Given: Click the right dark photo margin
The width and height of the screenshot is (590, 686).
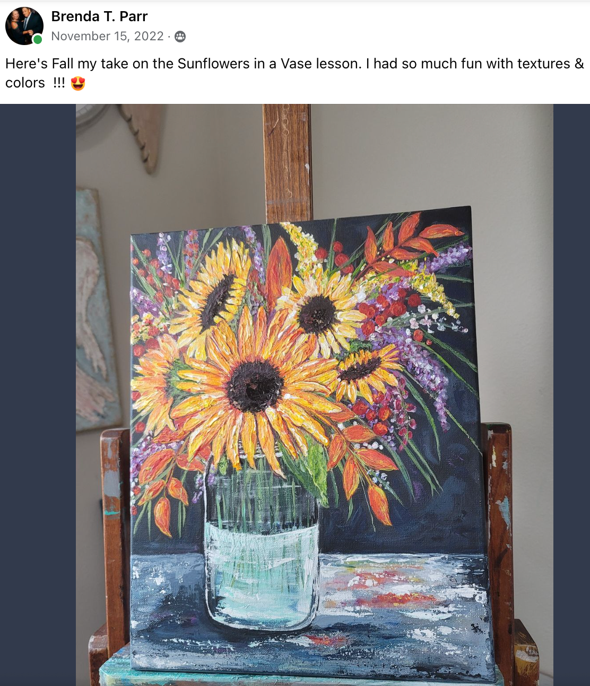Looking at the screenshot, I should 571,395.
